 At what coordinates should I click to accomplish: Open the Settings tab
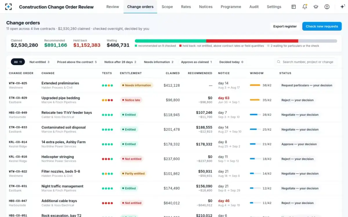click(274, 7)
